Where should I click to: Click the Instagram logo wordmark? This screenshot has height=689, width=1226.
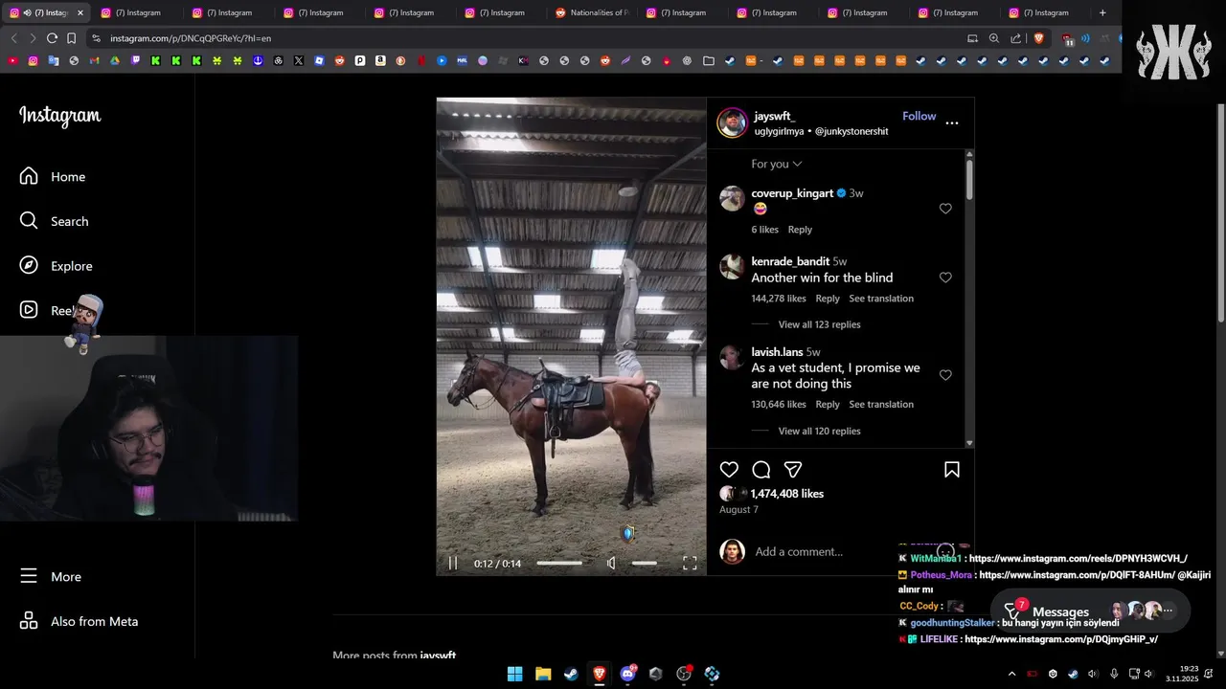59,116
